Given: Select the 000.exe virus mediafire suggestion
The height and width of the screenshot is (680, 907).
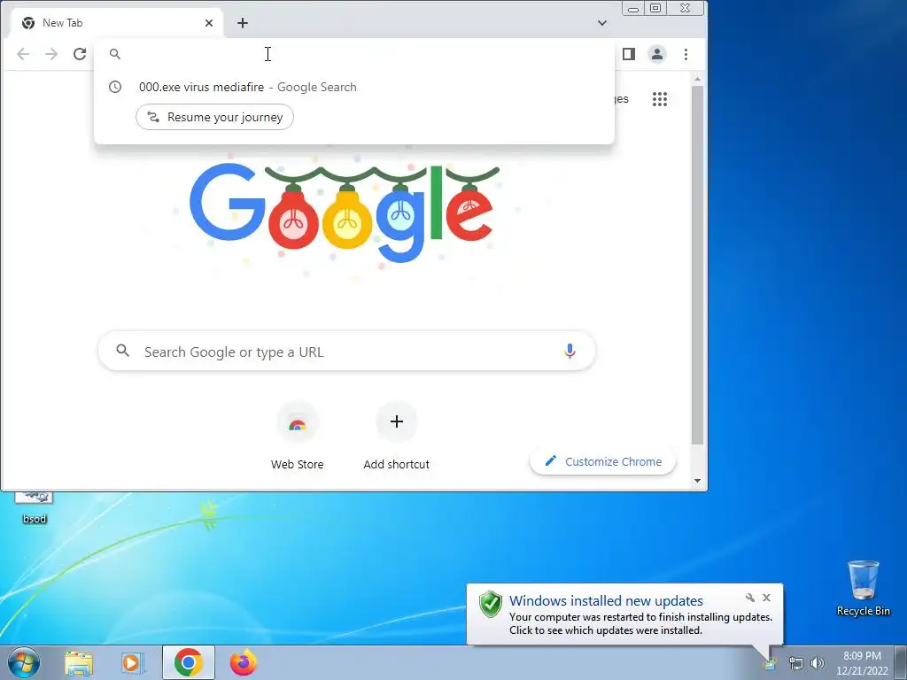Looking at the screenshot, I should click(354, 87).
